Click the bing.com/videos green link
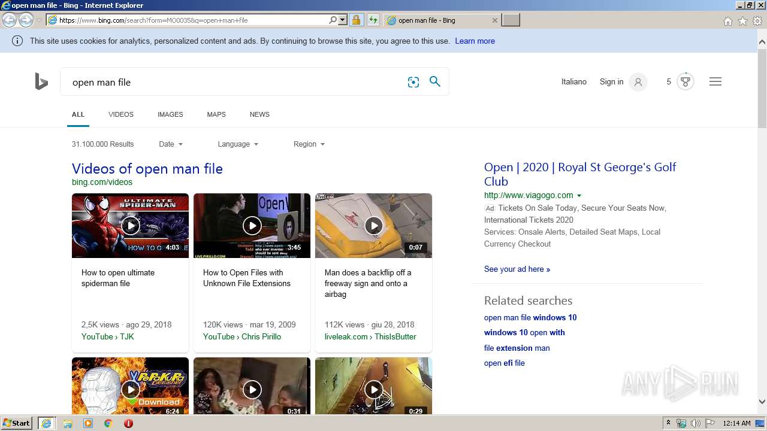The image size is (767, 431). pos(102,183)
